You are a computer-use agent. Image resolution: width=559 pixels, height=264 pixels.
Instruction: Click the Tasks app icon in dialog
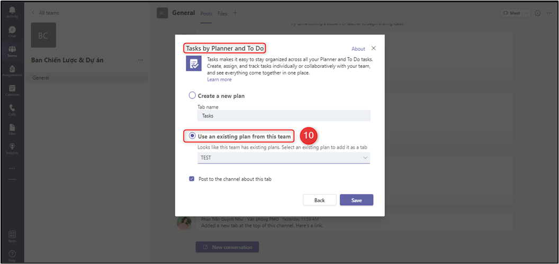(194, 64)
